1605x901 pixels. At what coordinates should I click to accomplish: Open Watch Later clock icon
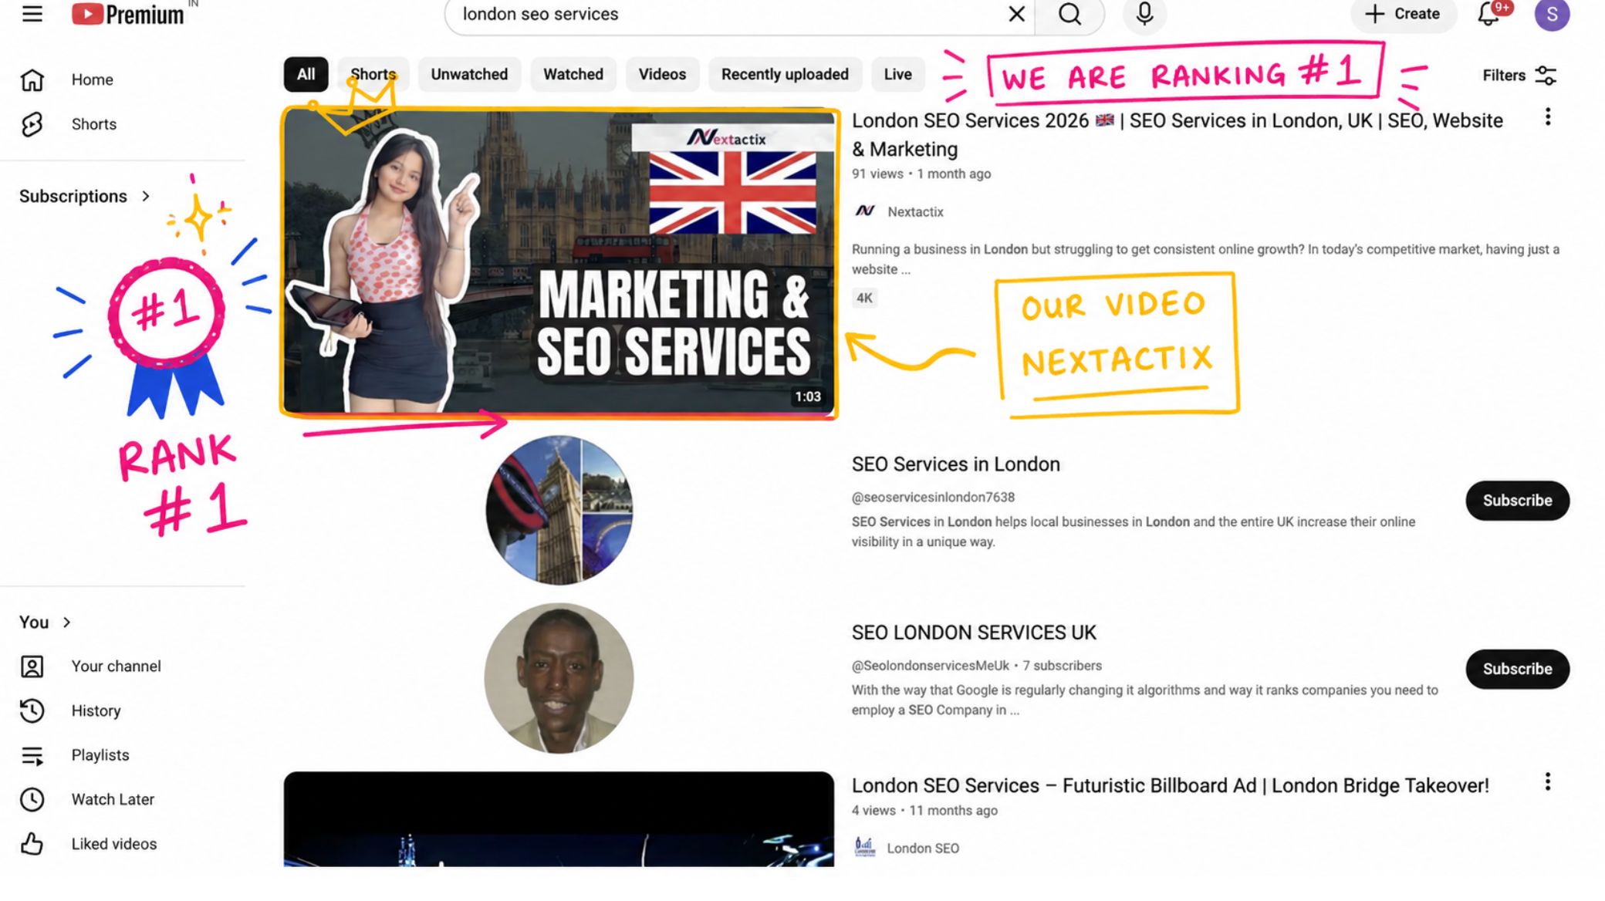32,799
